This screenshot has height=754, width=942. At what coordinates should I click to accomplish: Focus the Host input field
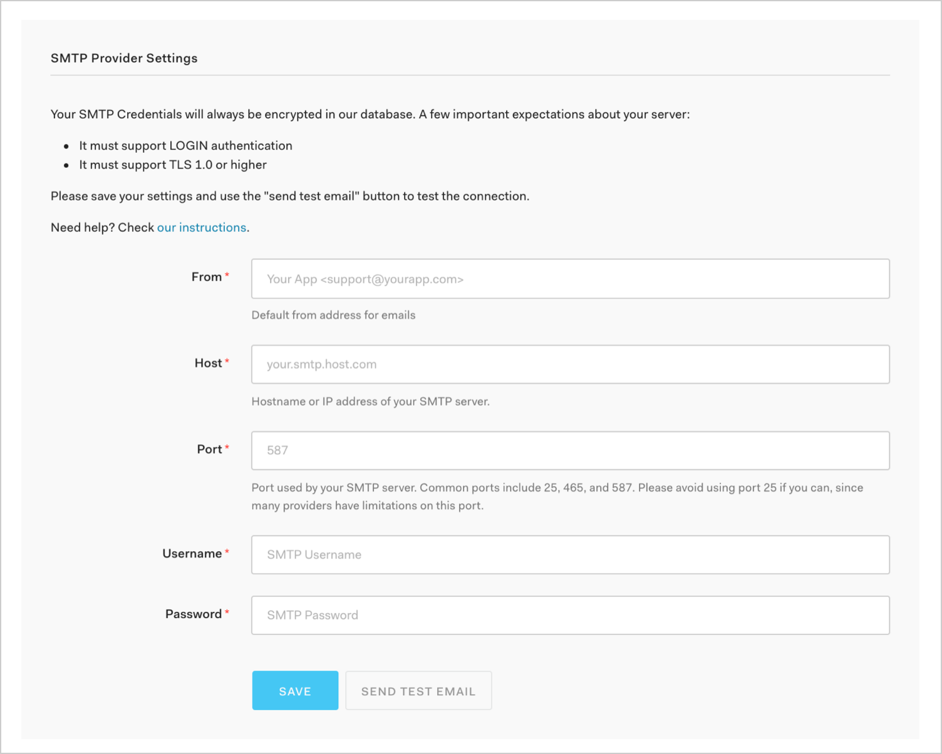pyautogui.click(x=570, y=364)
